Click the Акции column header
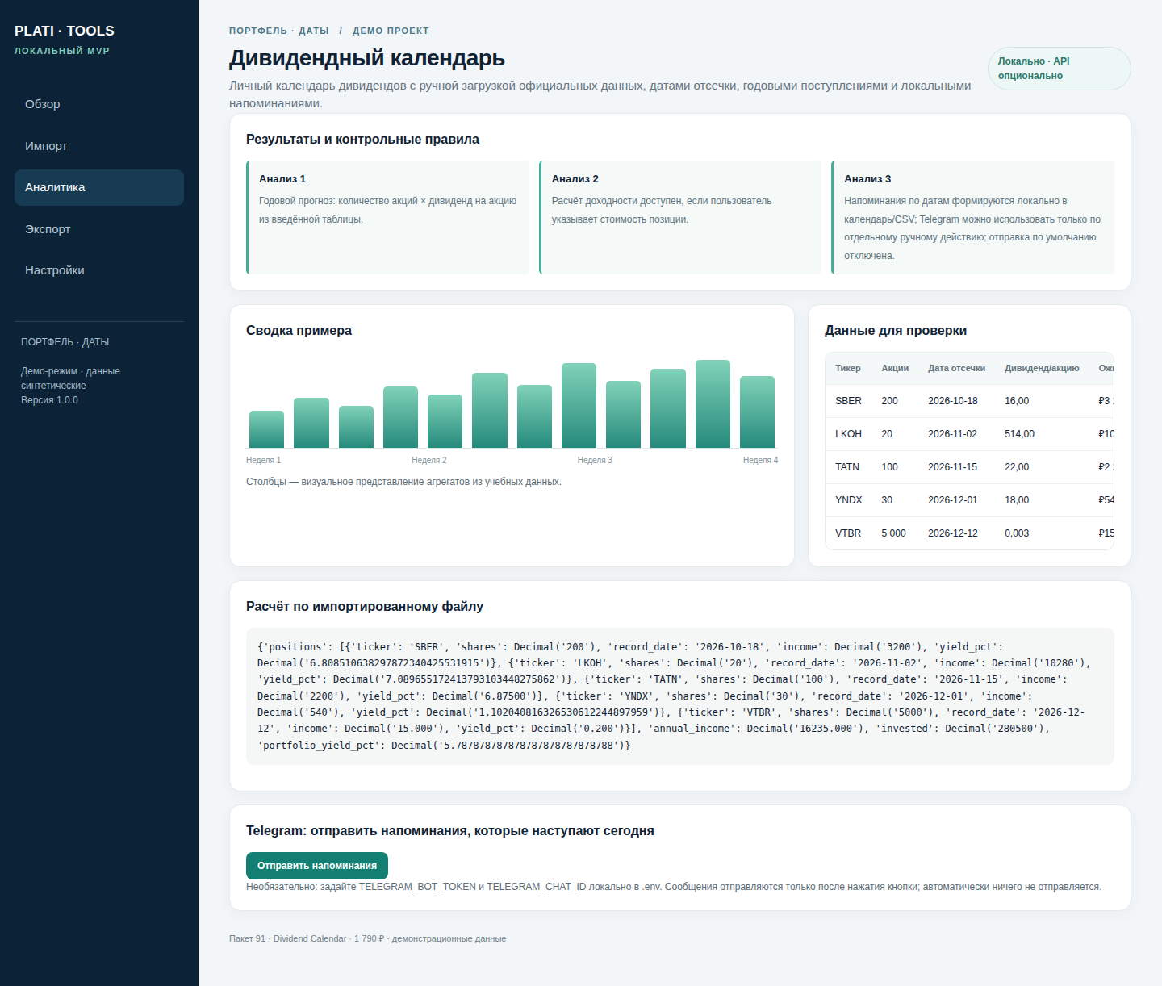The height and width of the screenshot is (986, 1162). [x=895, y=368]
